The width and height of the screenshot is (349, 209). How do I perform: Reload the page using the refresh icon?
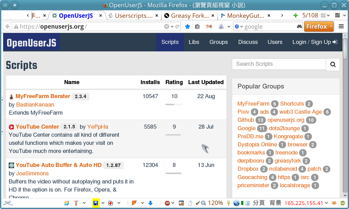(177, 27)
